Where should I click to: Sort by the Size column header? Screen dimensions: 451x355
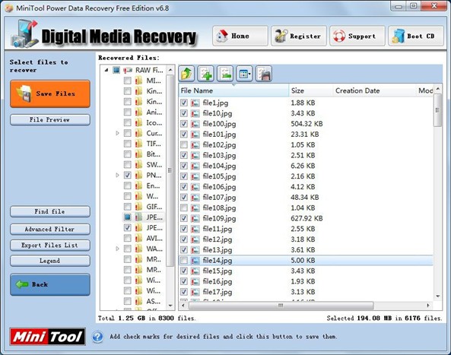click(310, 90)
